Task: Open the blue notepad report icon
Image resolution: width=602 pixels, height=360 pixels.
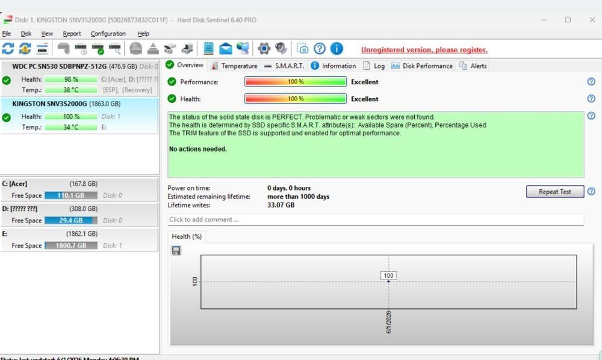Action: pos(208,49)
